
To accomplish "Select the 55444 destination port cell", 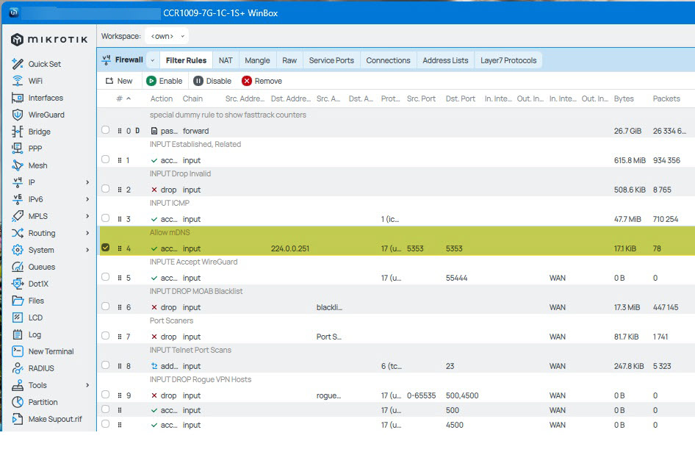I will click(456, 278).
